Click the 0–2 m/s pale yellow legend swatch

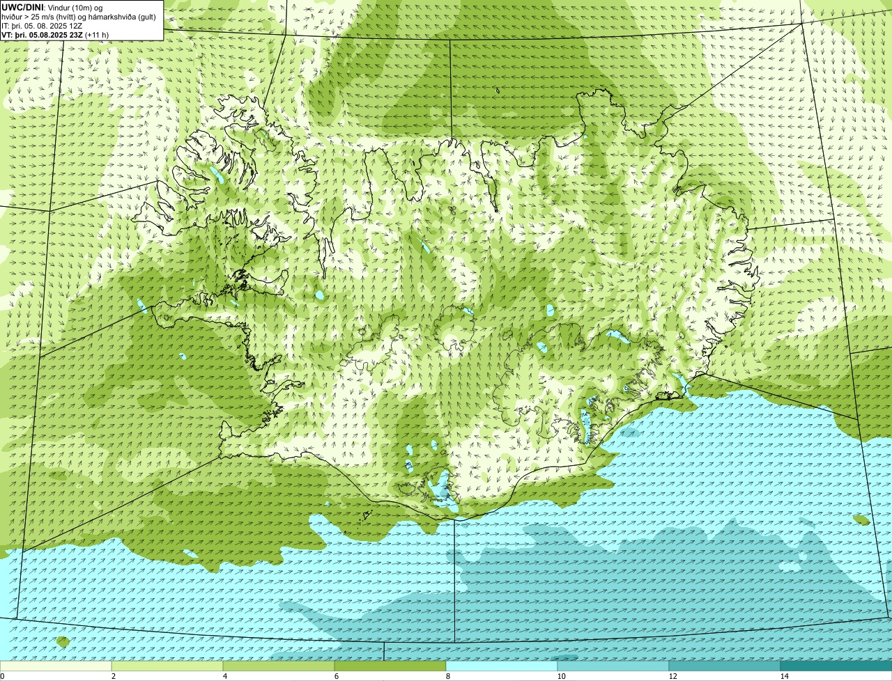(56, 666)
